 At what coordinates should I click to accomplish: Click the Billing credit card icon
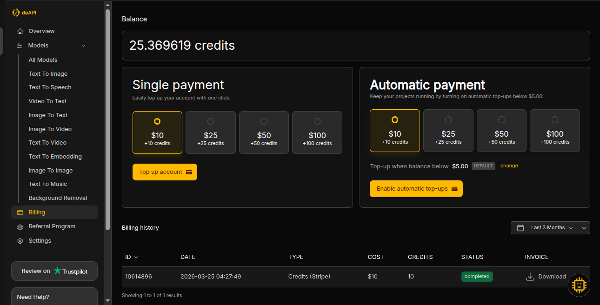[20, 212]
